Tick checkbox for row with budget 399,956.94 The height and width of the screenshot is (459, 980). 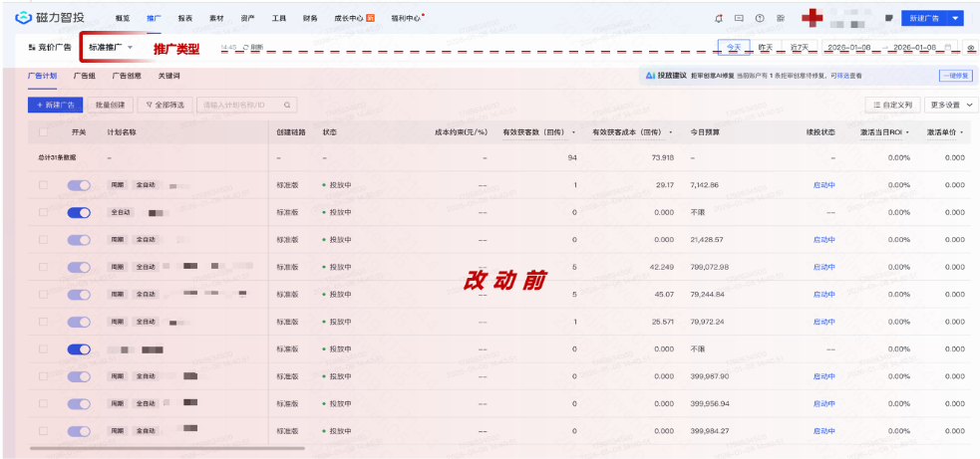point(43,403)
